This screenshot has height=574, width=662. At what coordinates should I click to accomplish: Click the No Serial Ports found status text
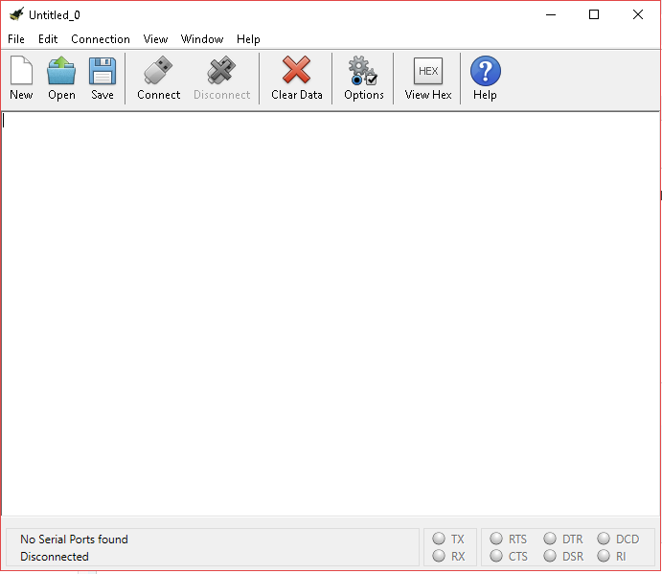(74, 540)
